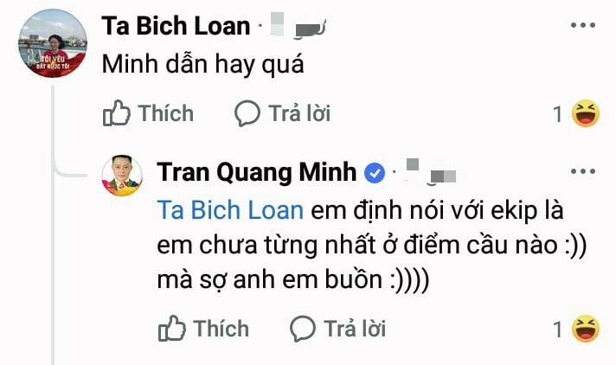The image size is (616, 365).
Task: Open three-dot options menu for Tran Quang Minh's reply
Action: coord(583,171)
